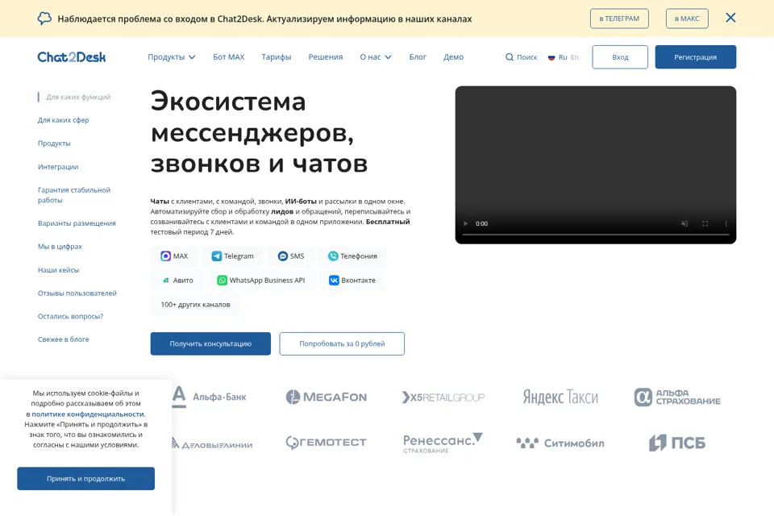Open video more options menu

726,223
